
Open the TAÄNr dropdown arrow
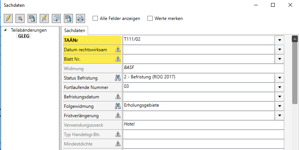pyautogui.click(x=280, y=40)
